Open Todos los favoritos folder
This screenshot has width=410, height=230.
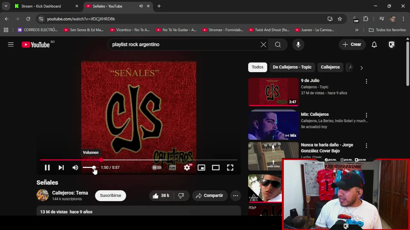click(387, 30)
